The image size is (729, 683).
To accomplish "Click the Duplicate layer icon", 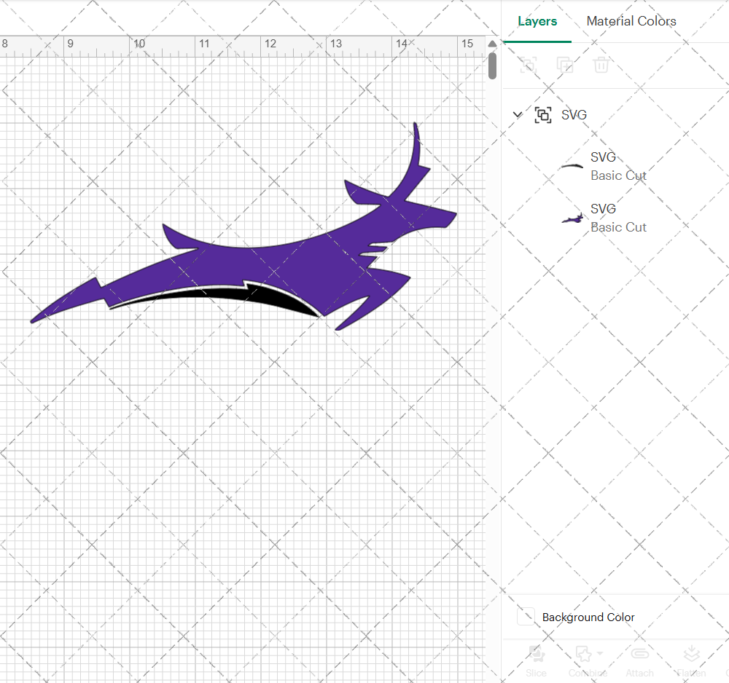I will pos(565,65).
